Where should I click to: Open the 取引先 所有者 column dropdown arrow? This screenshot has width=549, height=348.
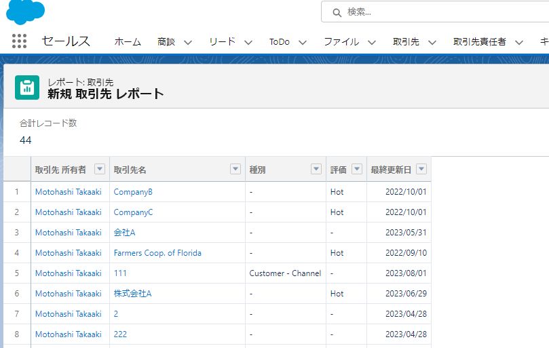tap(100, 169)
